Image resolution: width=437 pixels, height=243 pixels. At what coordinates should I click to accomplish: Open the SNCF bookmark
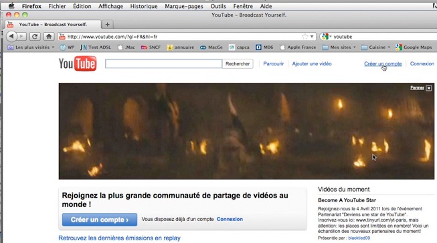151,47
